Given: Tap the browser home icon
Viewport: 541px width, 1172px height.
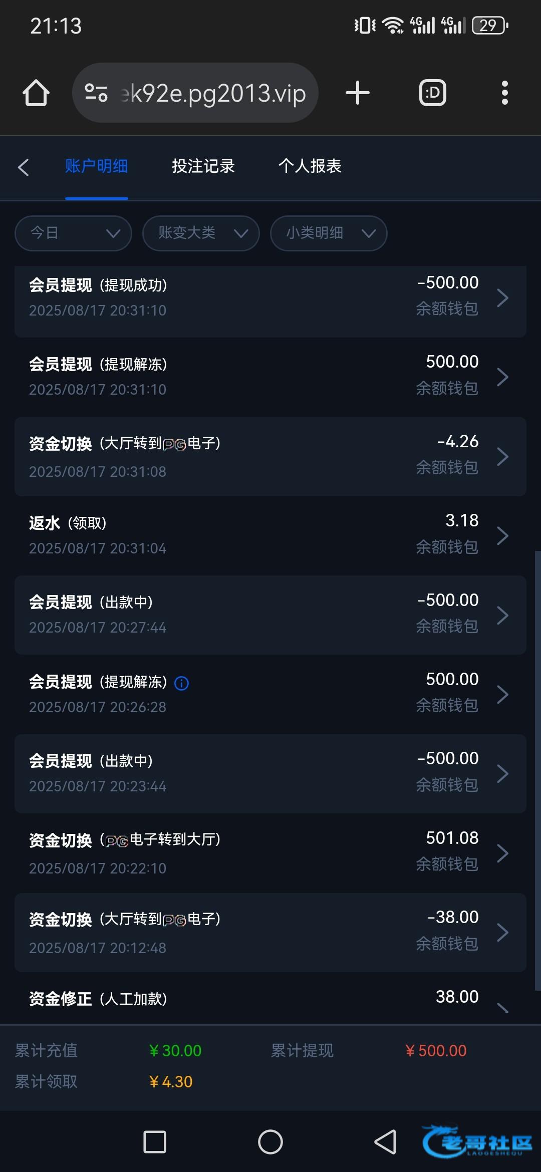Looking at the screenshot, I should (x=36, y=93).
